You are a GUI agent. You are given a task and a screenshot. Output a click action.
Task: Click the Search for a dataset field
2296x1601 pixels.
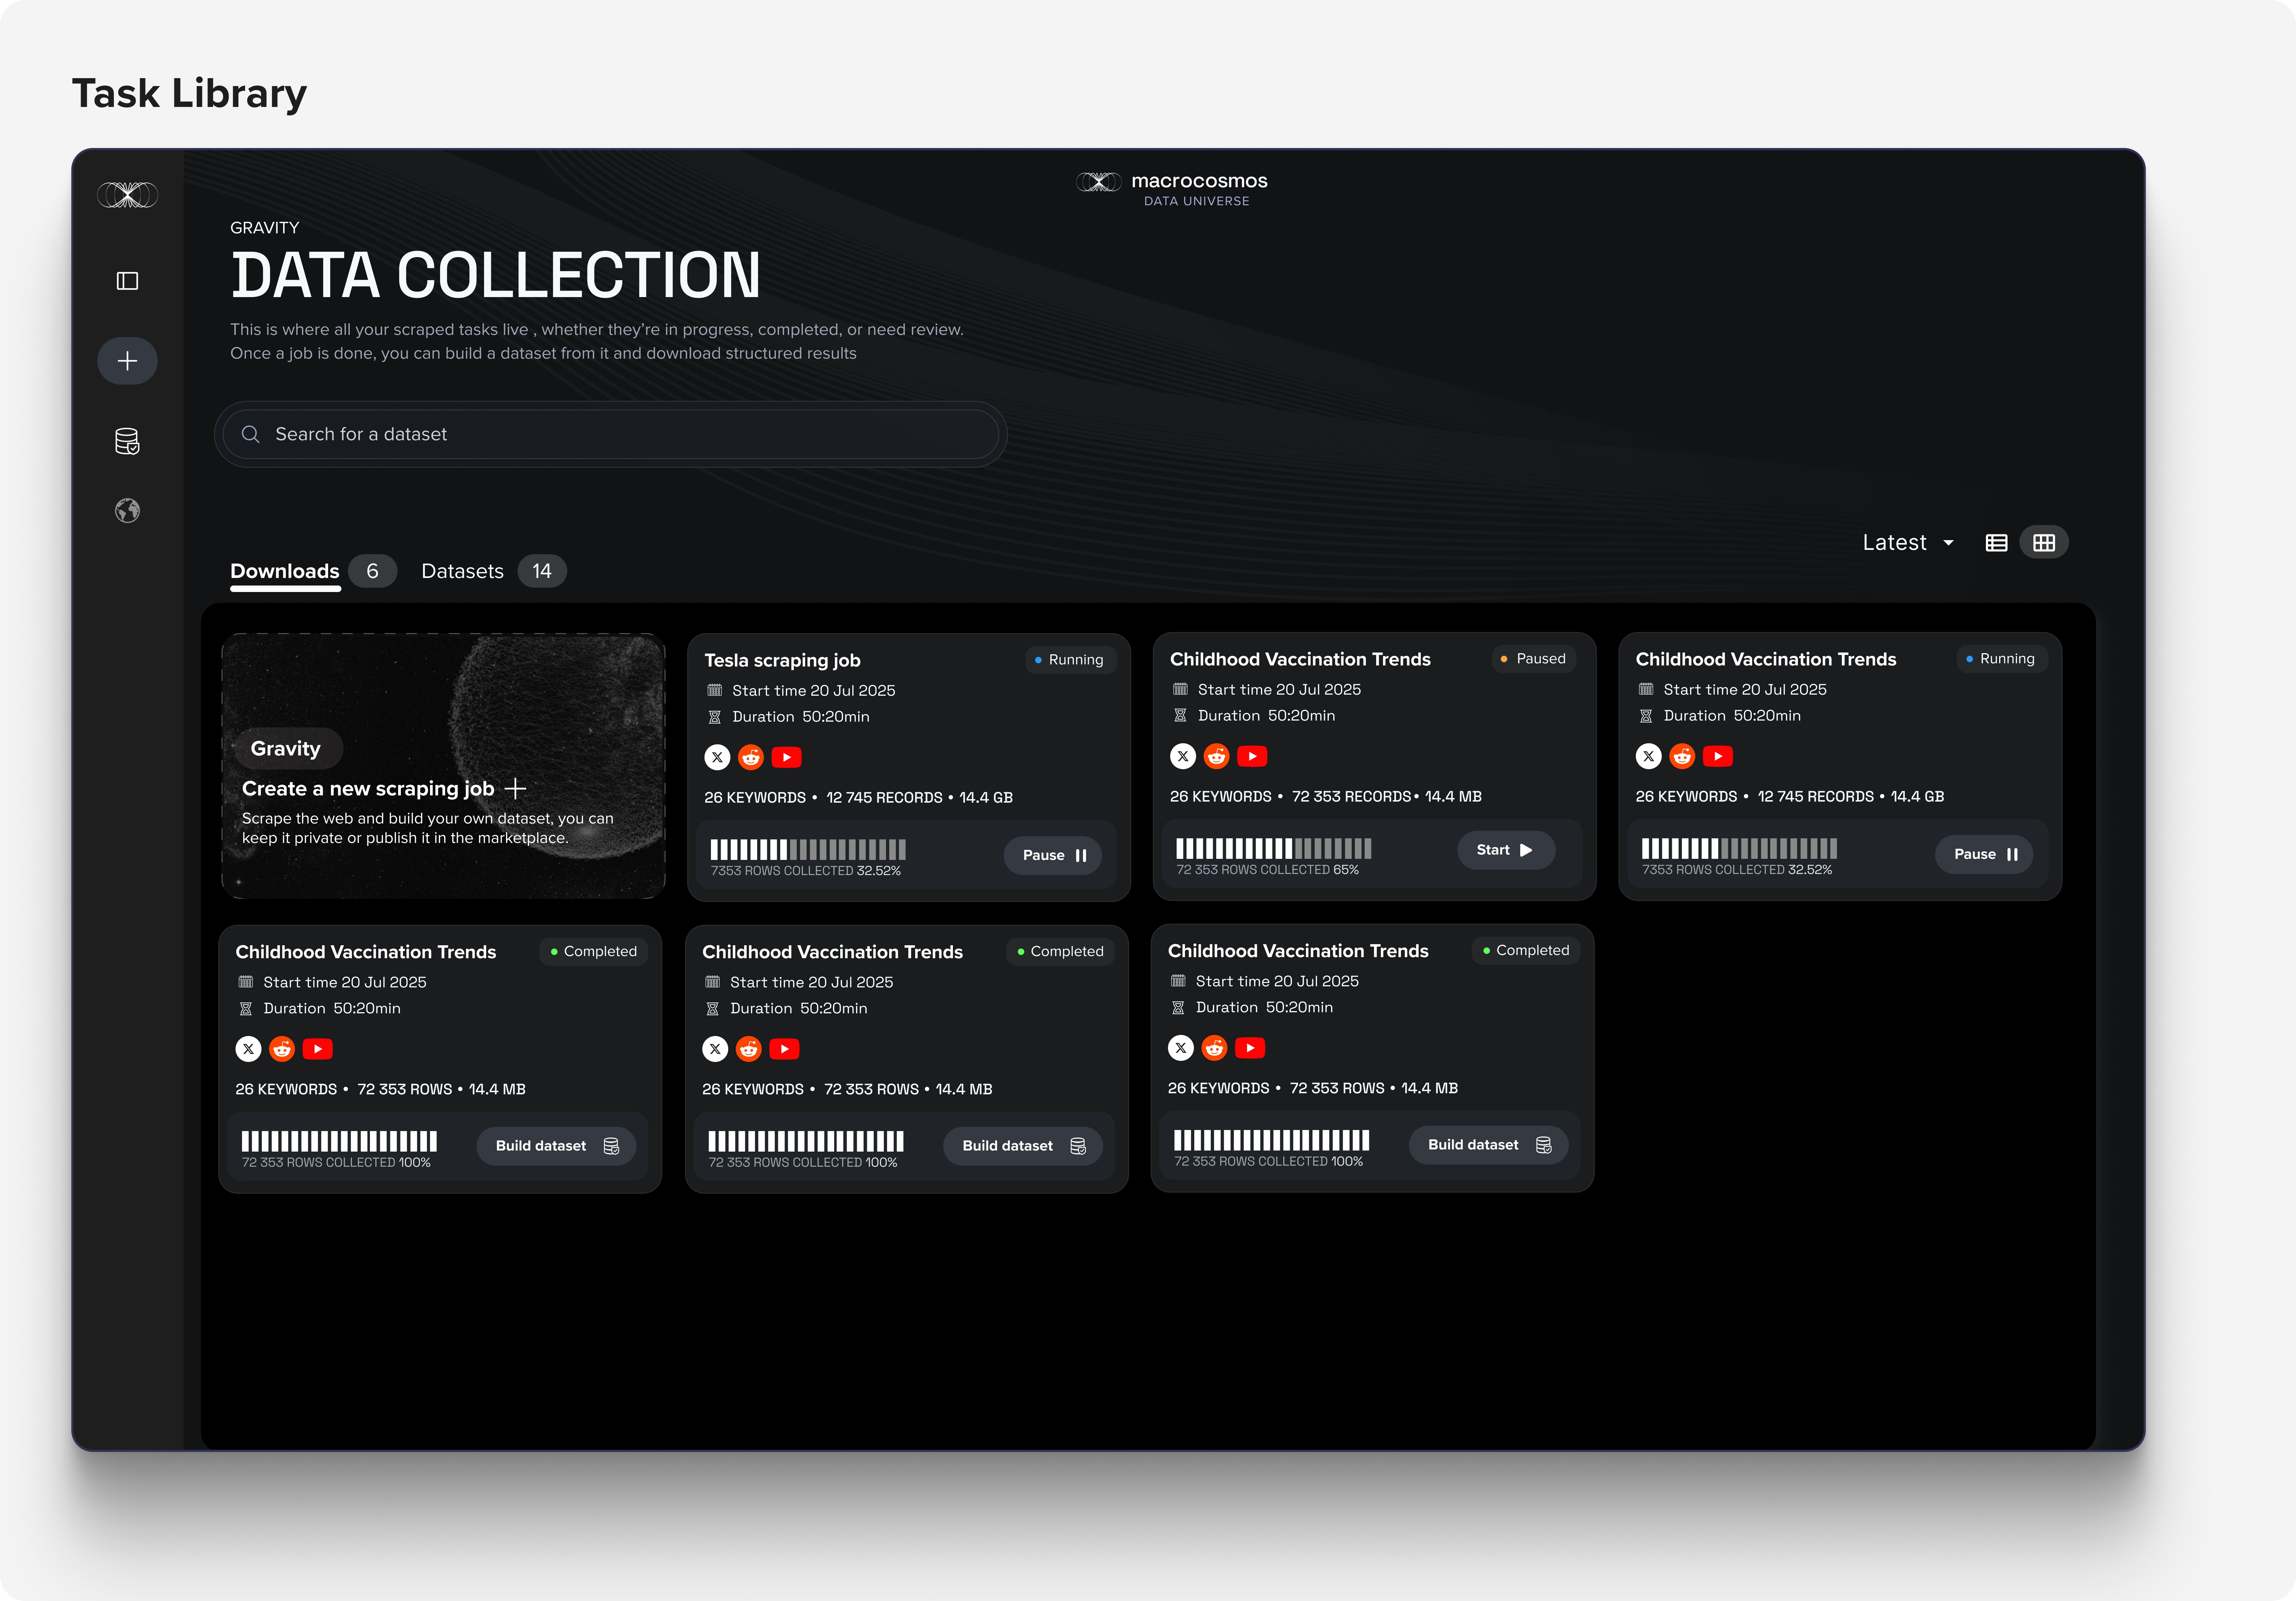point(610,434)
